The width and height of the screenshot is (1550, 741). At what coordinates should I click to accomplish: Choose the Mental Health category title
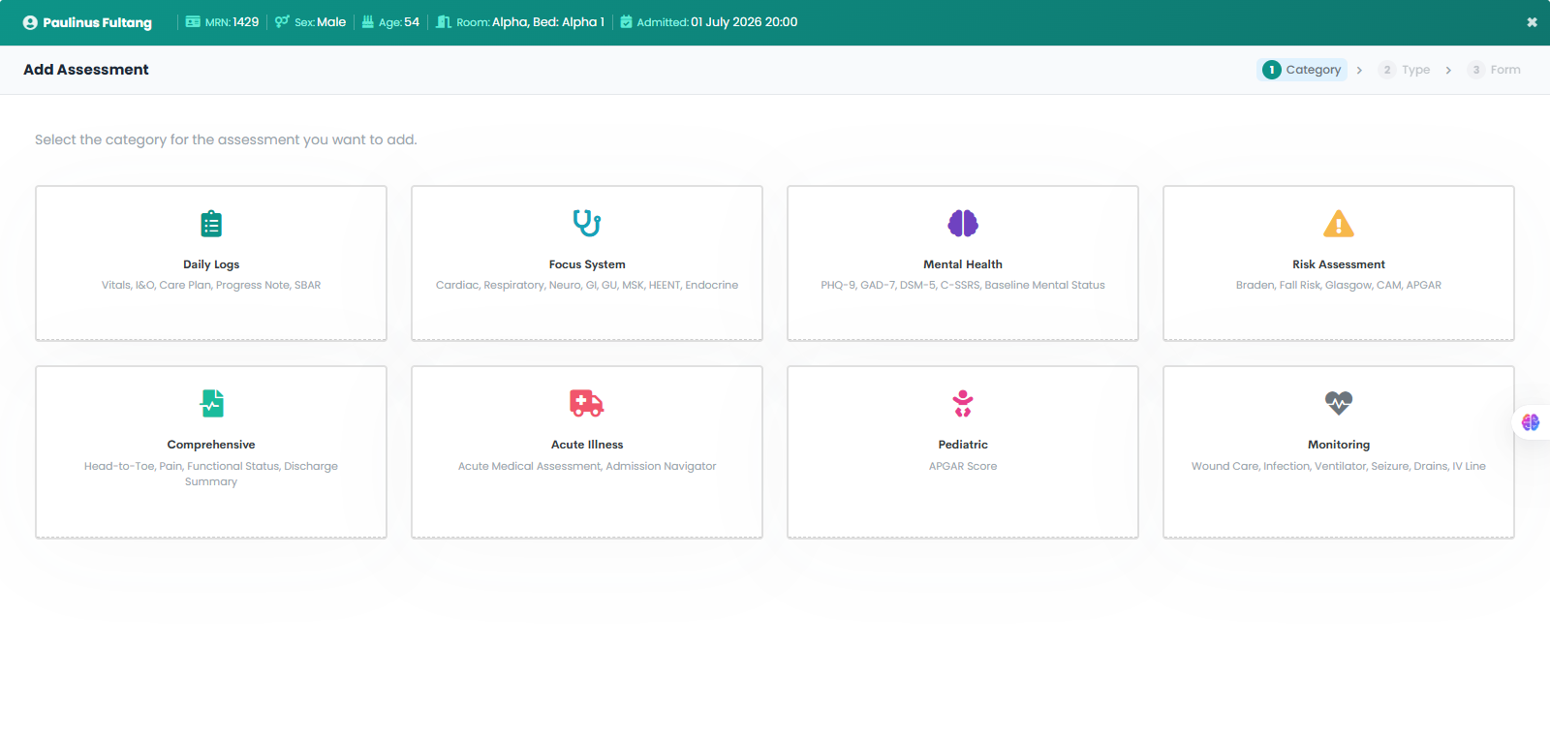click(x=963, y=264)
